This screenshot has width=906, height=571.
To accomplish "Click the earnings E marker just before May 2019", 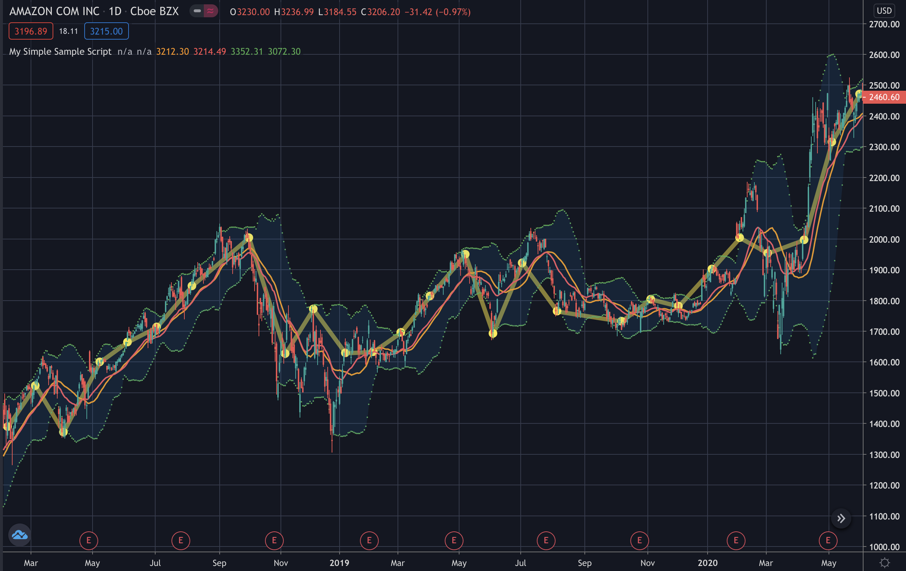I will click(x=454, y=540).
